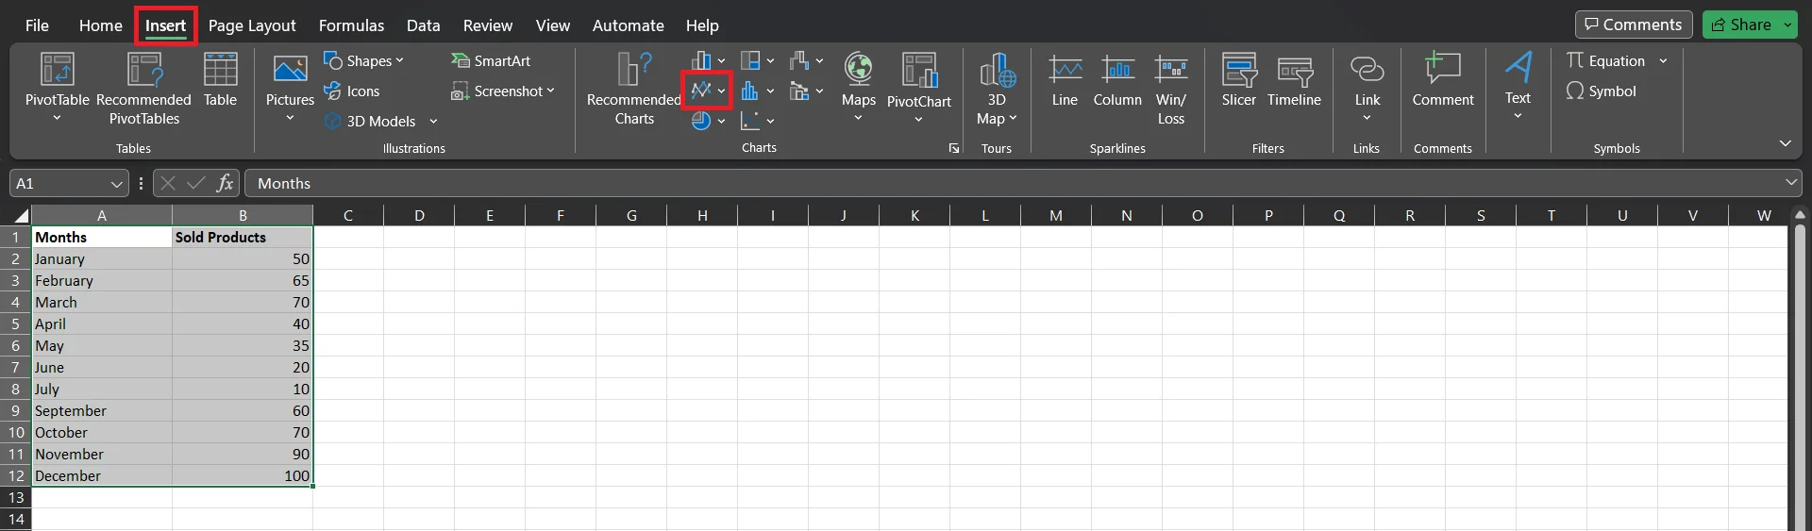Screen dimensions: 1812x531
Task: Insert a waterfall or stock chart
Action: (799, 61)
